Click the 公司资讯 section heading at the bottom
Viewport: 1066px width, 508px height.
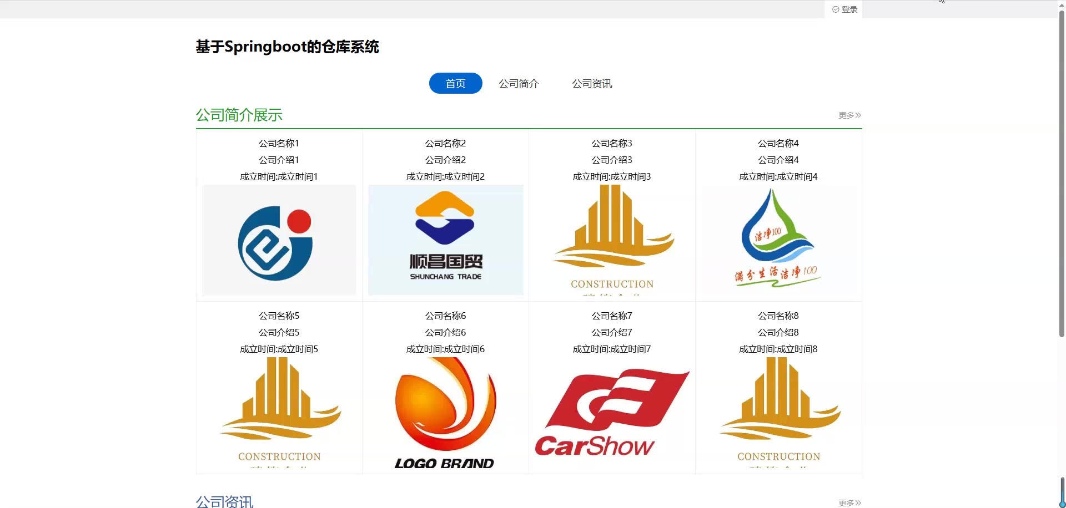[225, 502]
